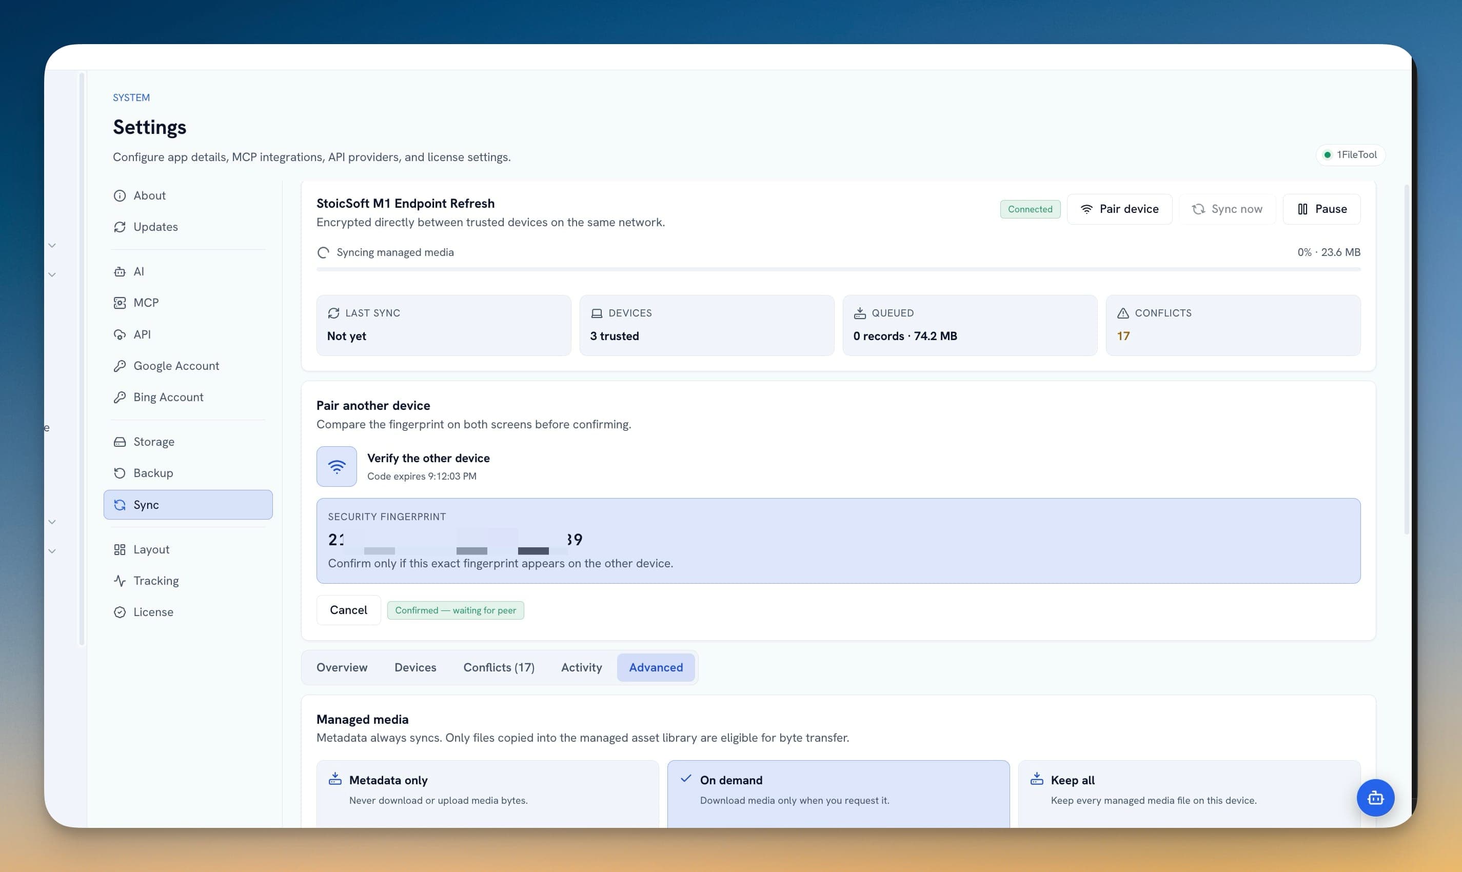Click the 1FileTool status badge

click(1350, 154)
